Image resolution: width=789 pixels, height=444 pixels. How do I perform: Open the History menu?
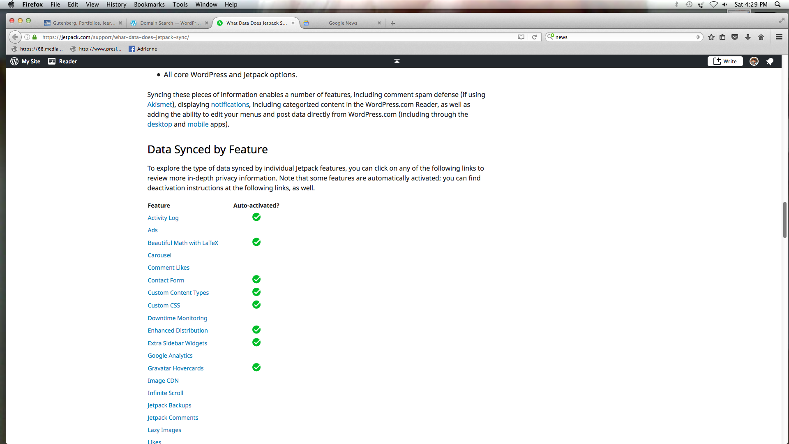tap(116, 5)
